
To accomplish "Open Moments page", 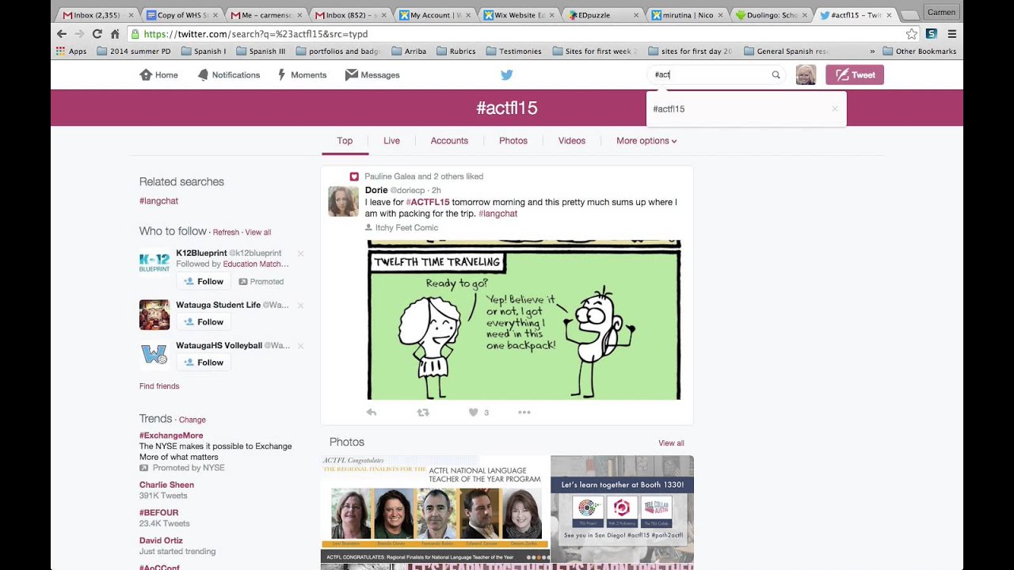I will pyautogui.click(x=302, y=75).
